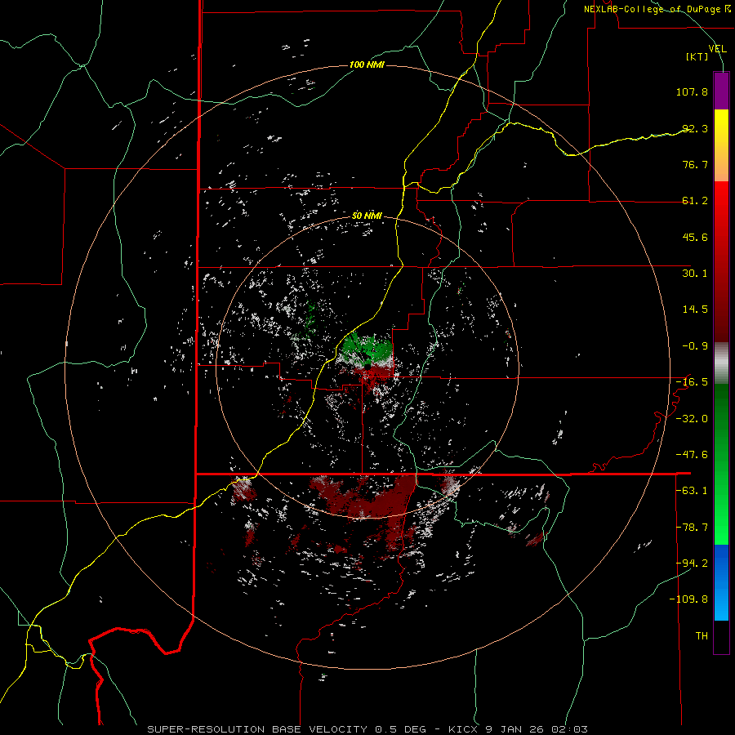This screenshot has height=735, width=735.
Task: Select the TH legend label
Action: (x=702, y=636)
